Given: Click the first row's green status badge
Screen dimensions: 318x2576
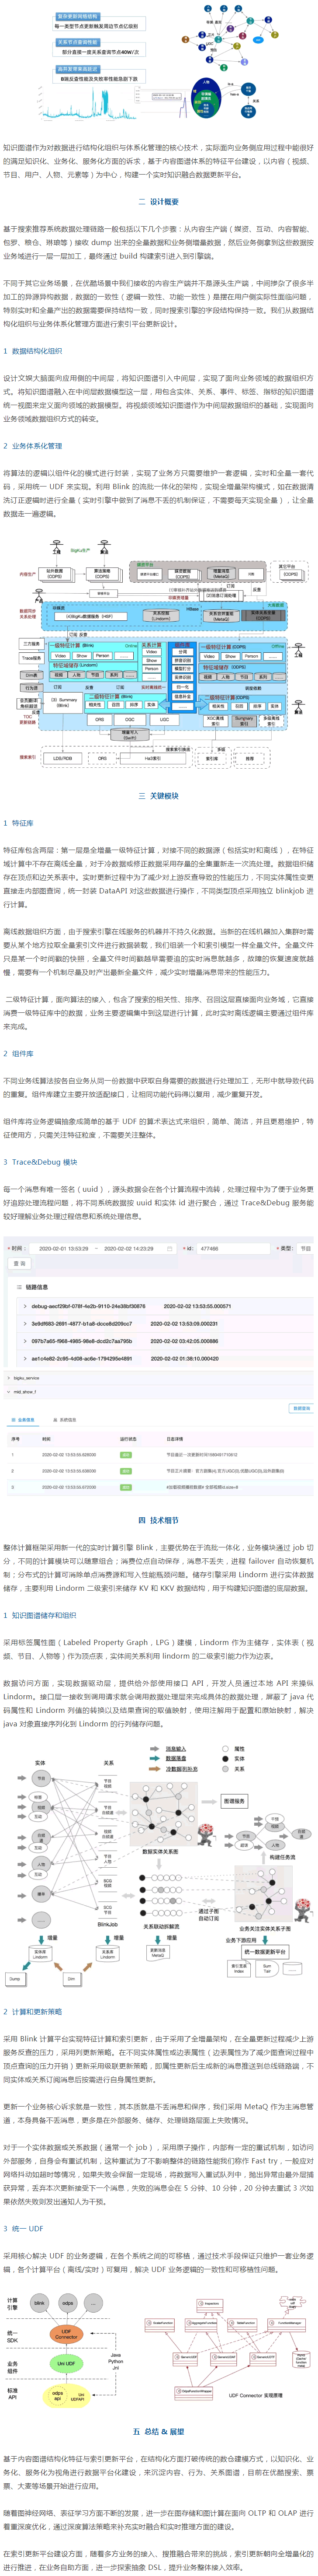Looking at the screenshot, I should pyautogui.click(x=126, y=1455).
